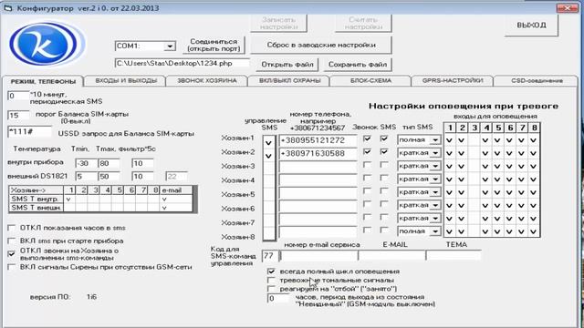The height and width of the screenshot is (328, 584).
Task: Click Сохранить файл button
Action: pyautogui.click(x=358, y=65)
